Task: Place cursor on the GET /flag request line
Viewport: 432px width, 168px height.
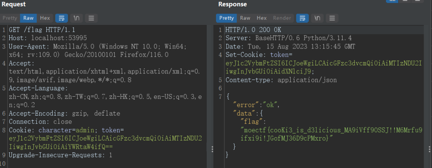Action: [42, 30]
